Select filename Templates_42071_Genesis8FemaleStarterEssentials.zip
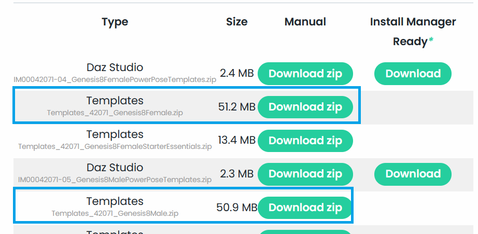The image size is (478, 234). tap(115, 146)
